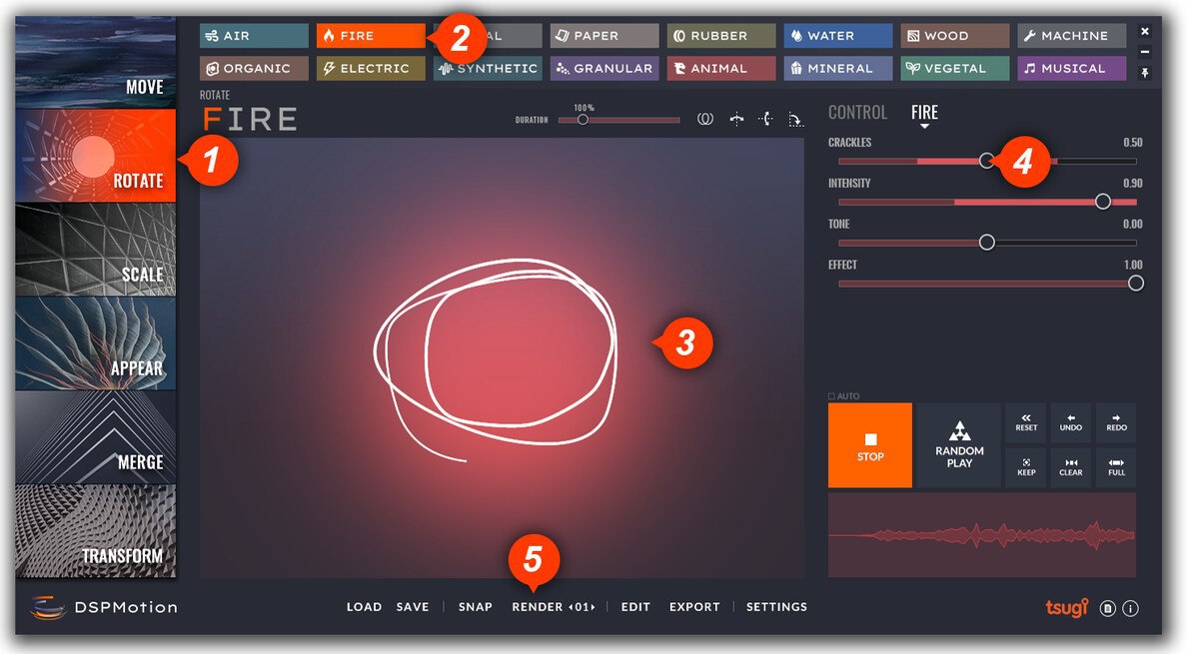Select the AIR material category
The width and height of the screenshot is (1199, 654).
(254, 36)
